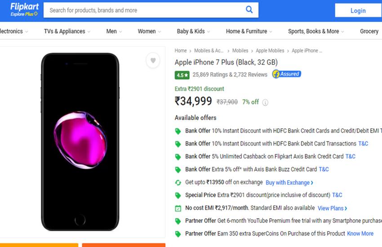Click the Special Price tag icon
This screenshot has width=382, height=247.
tap(178, 195)
